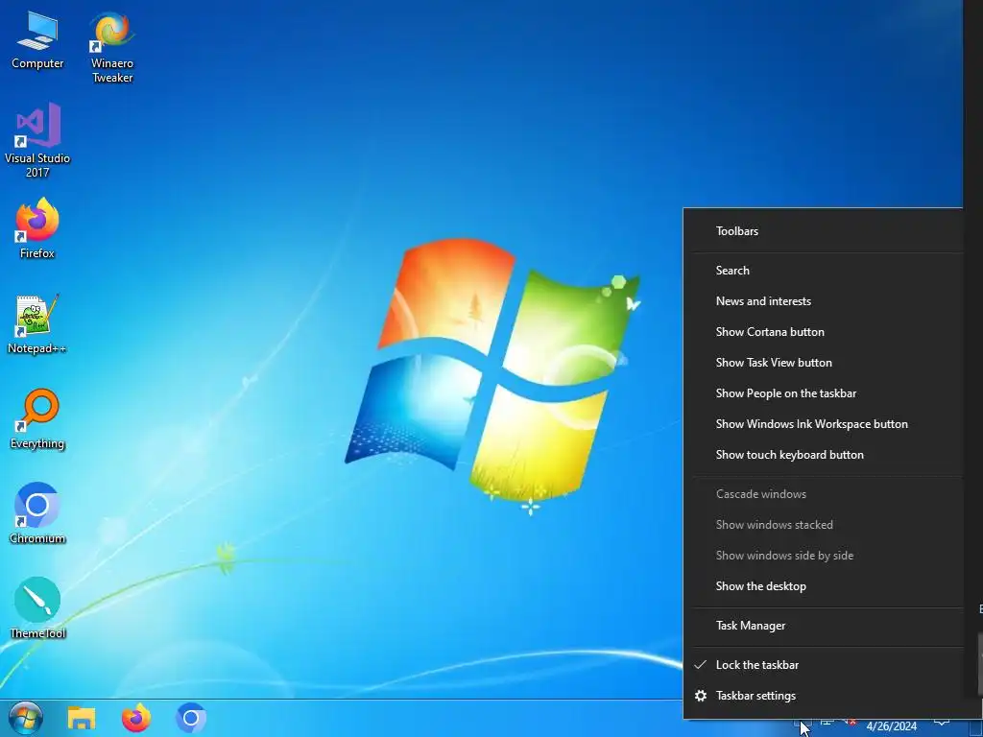Select the Everything search shortcut
Screen dimensions: 983x737
pyautogui.click(x=37, y=419)
